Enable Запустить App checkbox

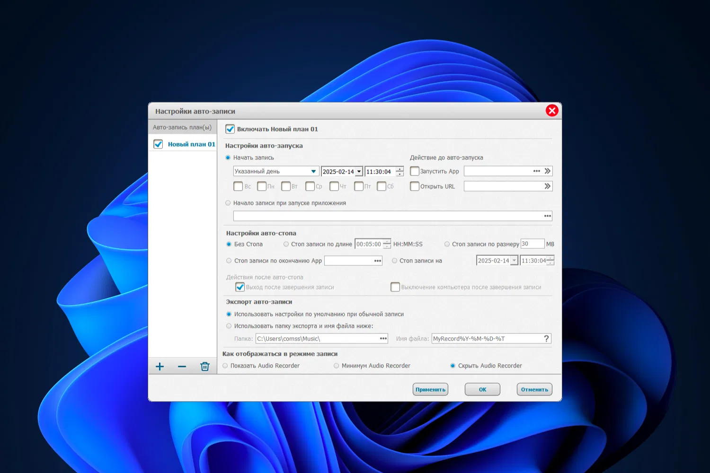415,171
